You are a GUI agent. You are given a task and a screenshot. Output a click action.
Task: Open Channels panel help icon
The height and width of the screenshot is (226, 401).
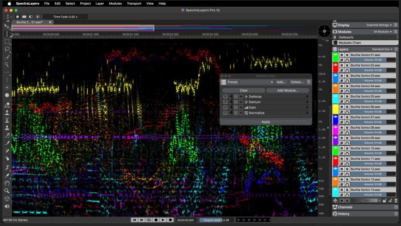pyautogui.click(x=396, y=207)
